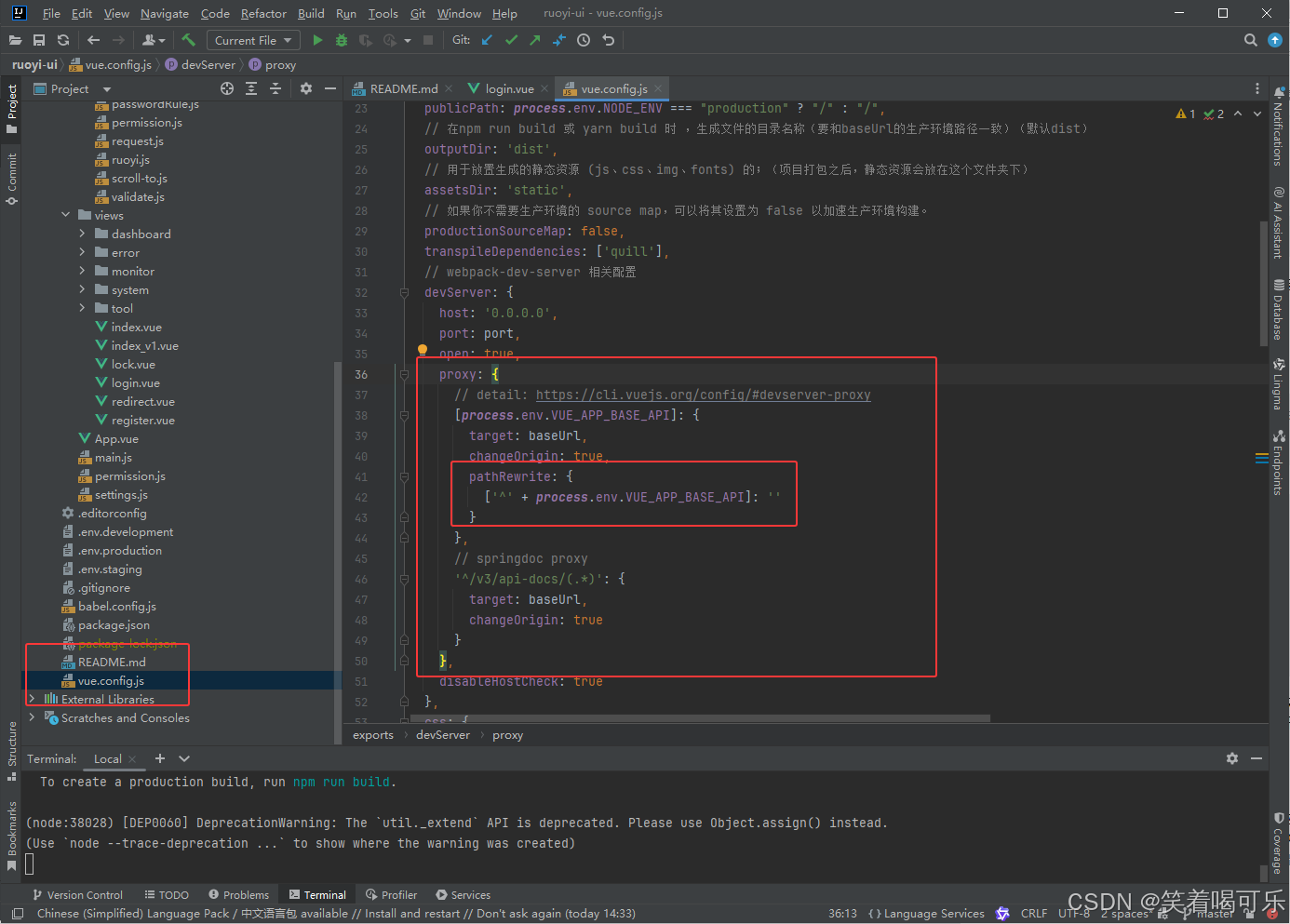Toggle fold marker at proxy line
1290x924 pixels.
(404, 374)
